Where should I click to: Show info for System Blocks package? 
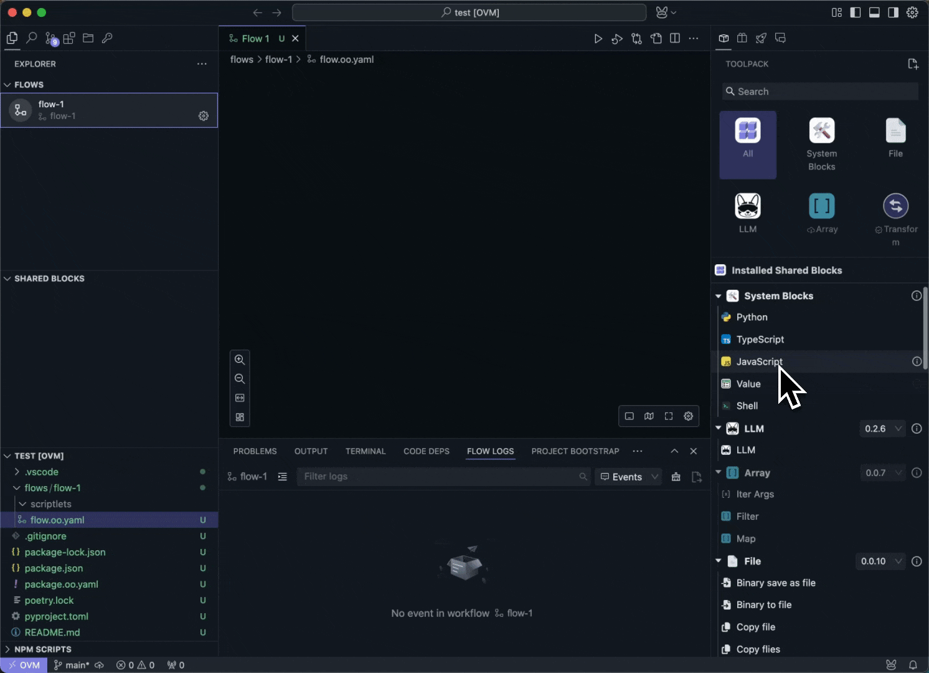click(916, 296)
